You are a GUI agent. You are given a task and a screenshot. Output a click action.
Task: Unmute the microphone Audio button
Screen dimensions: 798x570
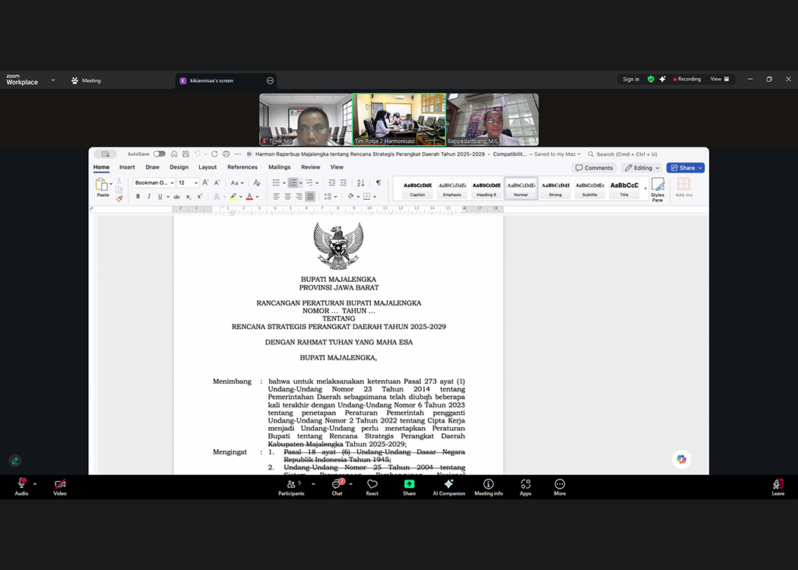(21, 485)
